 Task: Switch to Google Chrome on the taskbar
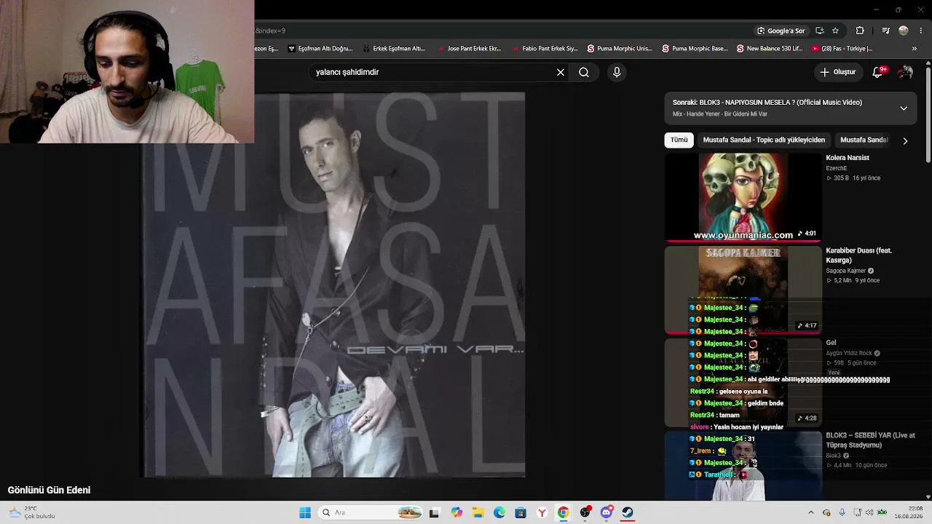(x=564, y=512)
